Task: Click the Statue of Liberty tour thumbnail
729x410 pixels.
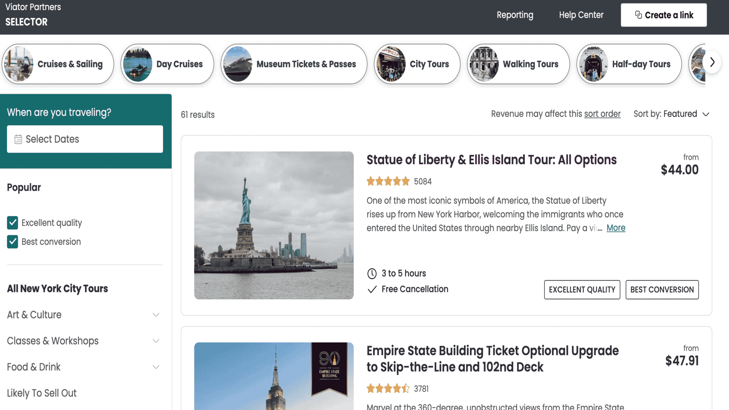Action: click(x=274, y=225)
